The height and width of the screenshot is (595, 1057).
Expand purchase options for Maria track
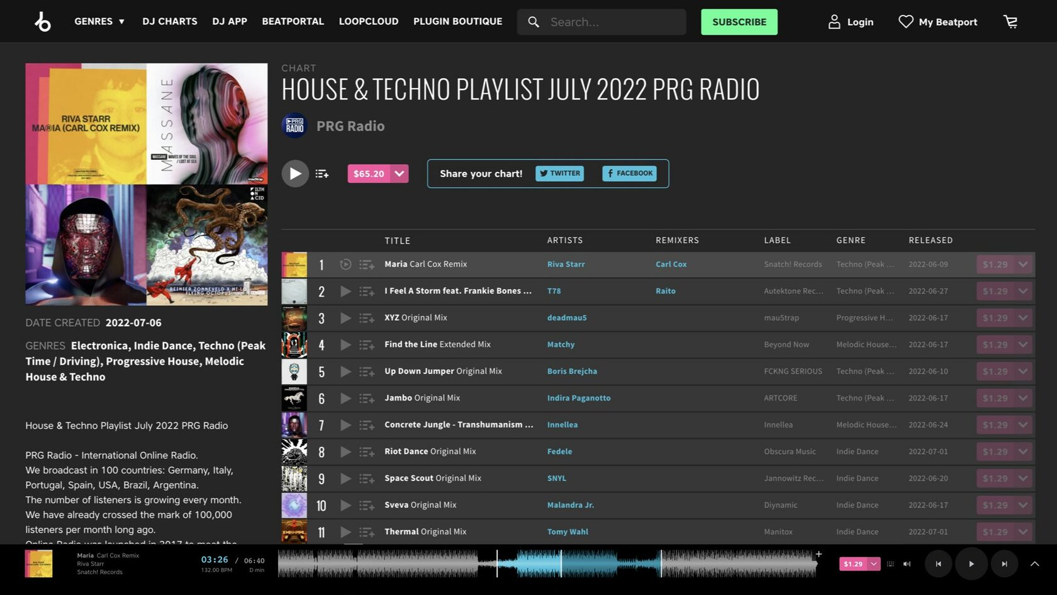1023,264
